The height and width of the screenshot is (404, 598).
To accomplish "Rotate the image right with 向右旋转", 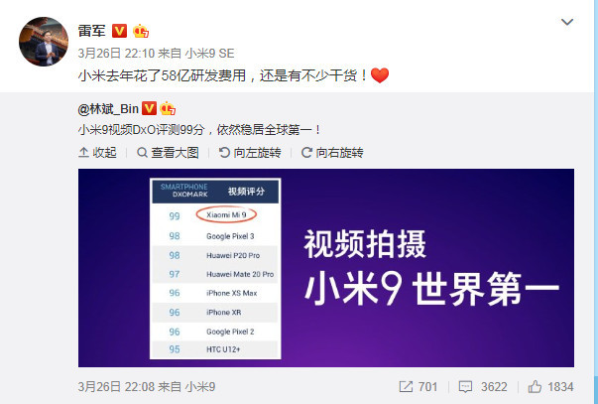I will tap(332, 153).
